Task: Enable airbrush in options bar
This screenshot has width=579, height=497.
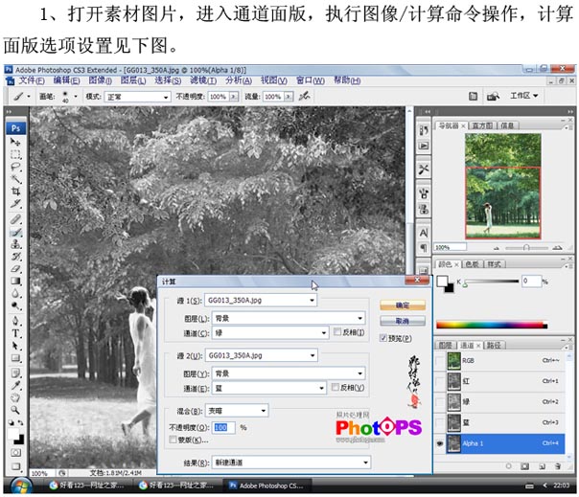Action: coord(304,97)
